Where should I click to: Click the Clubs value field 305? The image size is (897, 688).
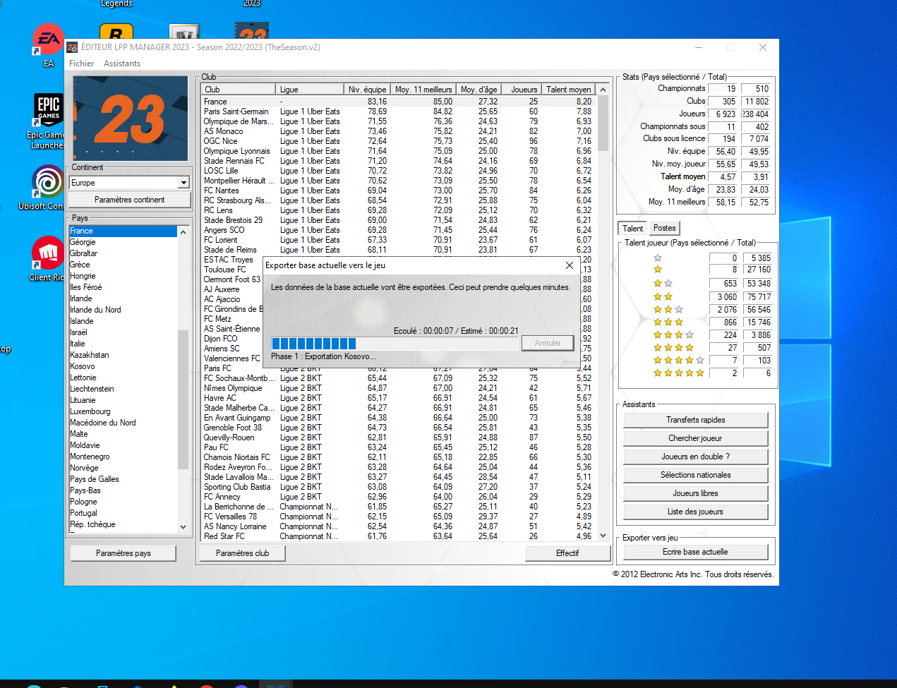(x=723, y=102)
